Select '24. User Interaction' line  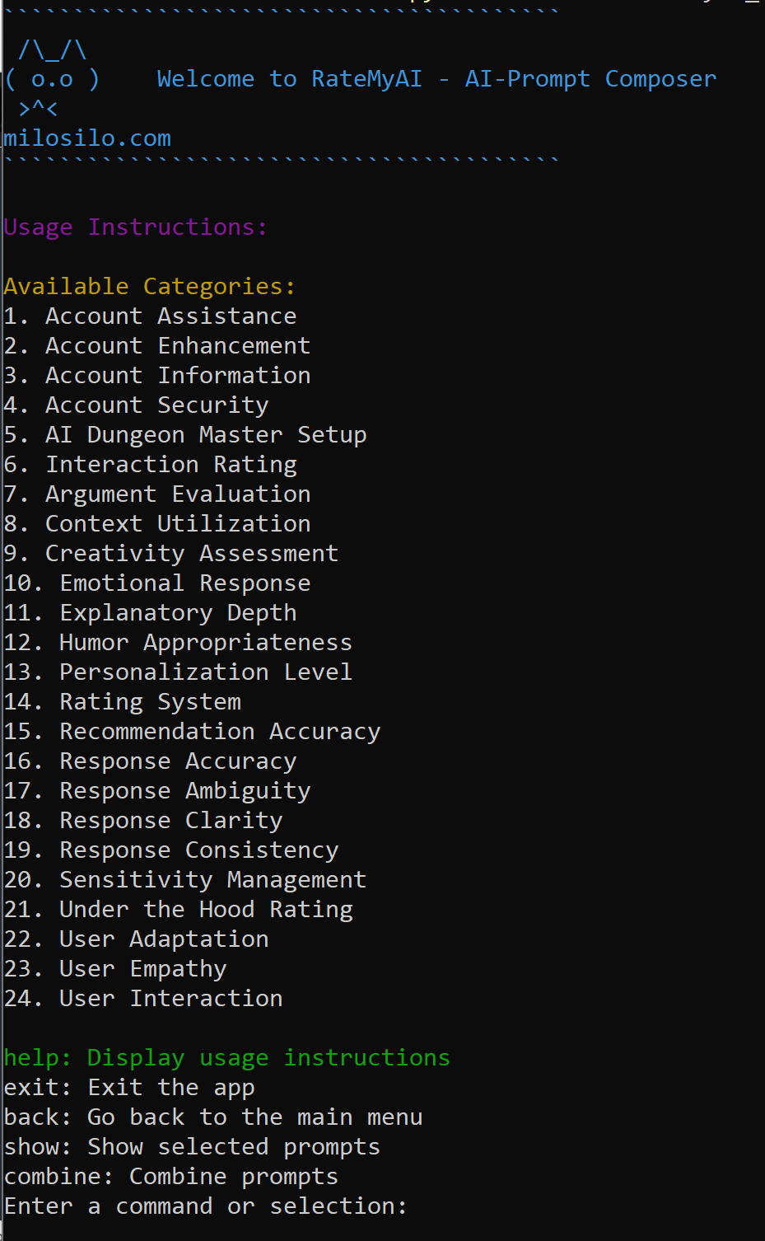click(143, 998)
